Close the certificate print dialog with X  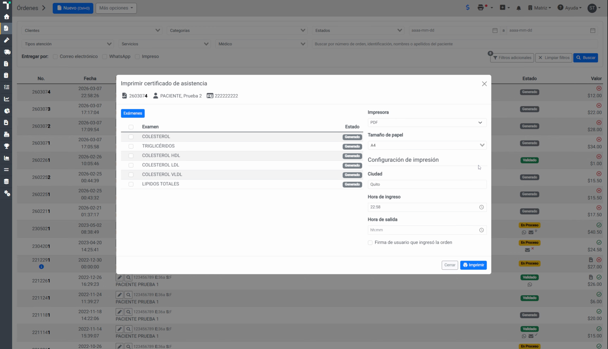click(484, 84)
